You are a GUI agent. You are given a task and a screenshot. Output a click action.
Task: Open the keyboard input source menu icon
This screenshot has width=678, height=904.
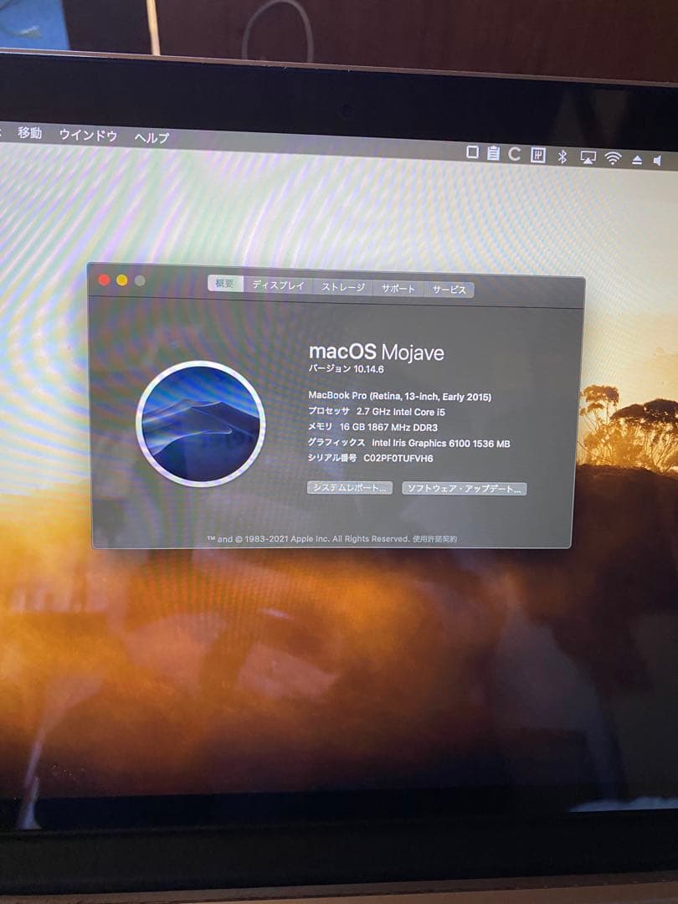point(538,156)
